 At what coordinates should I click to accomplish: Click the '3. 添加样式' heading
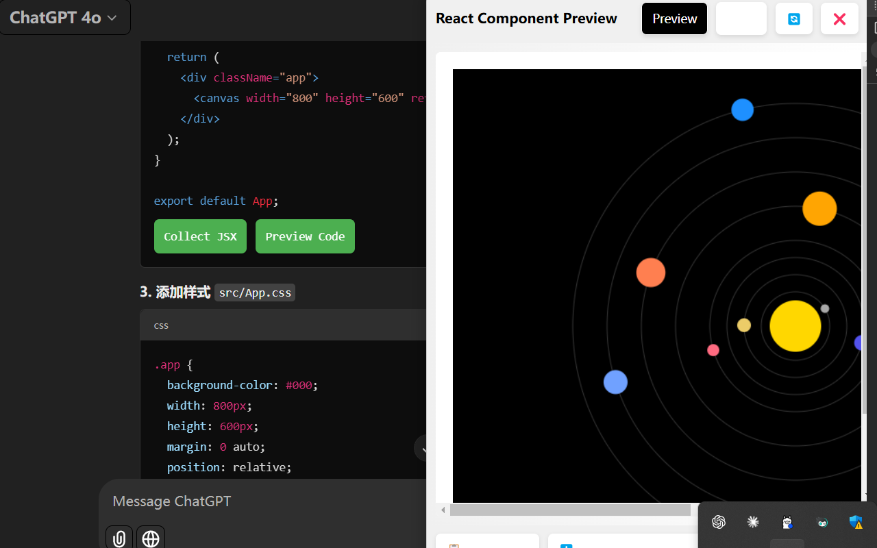(175, 292)
